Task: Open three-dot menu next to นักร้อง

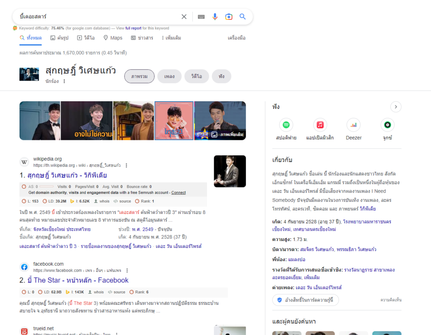Action: 64,81
